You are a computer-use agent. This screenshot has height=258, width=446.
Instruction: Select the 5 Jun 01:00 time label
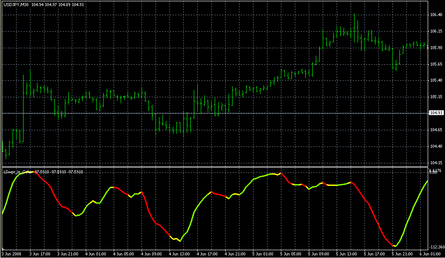pyautogui.click(x=264, y=254)
